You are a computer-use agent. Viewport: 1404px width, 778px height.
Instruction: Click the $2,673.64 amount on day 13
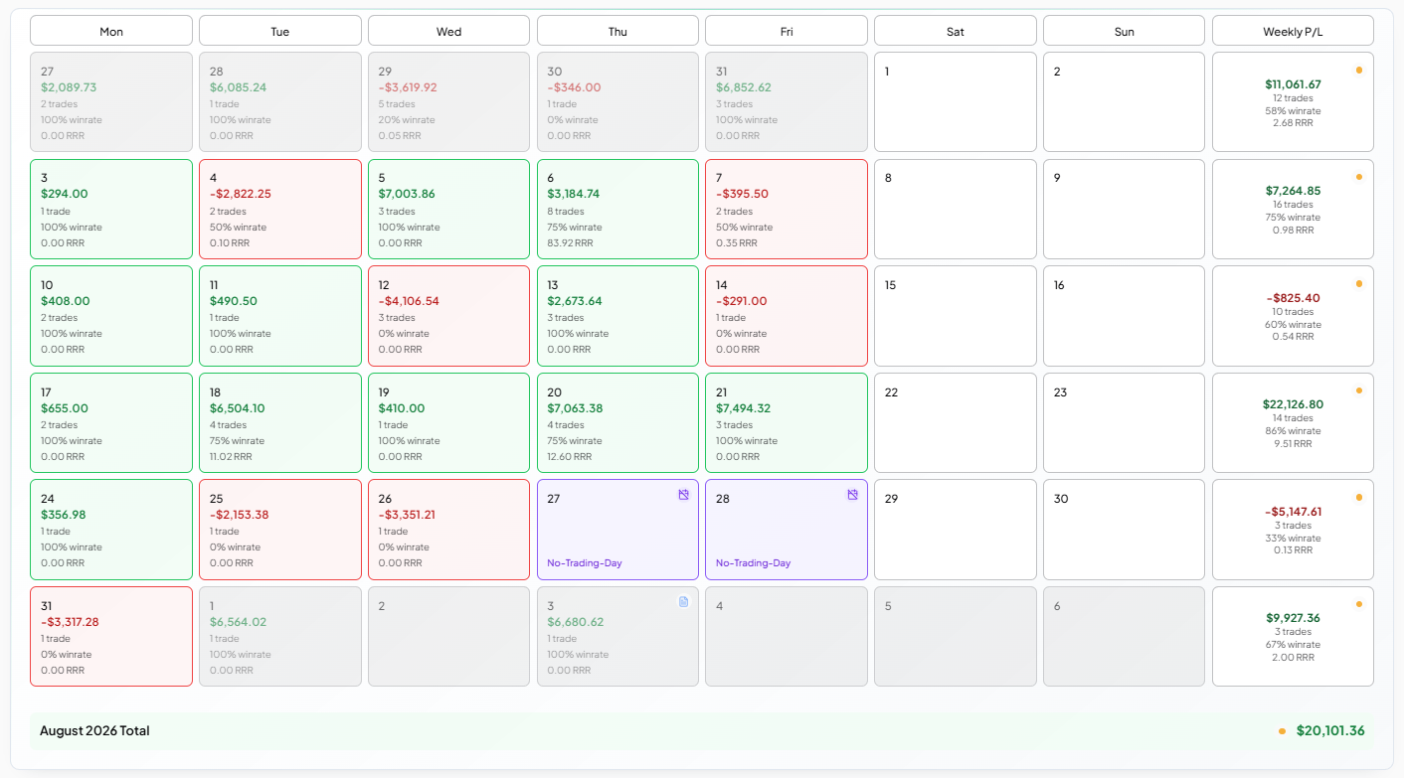tap(575, 301)
